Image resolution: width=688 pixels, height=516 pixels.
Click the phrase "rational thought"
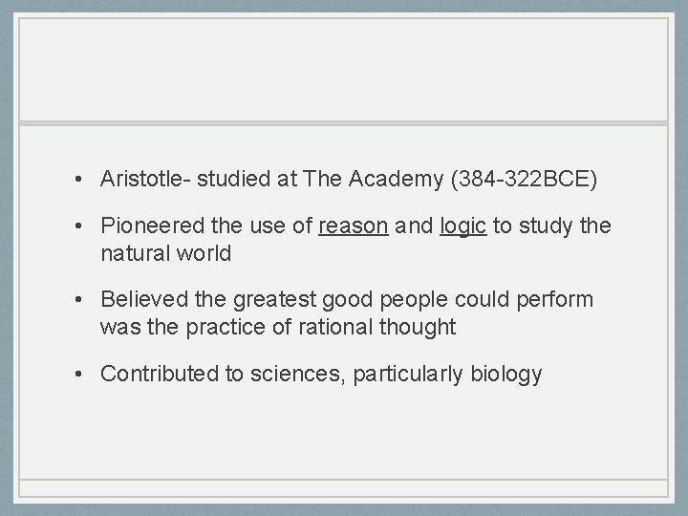click(390, 327)
